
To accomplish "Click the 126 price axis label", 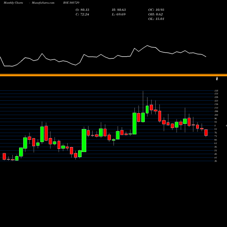I will (216, 97).
